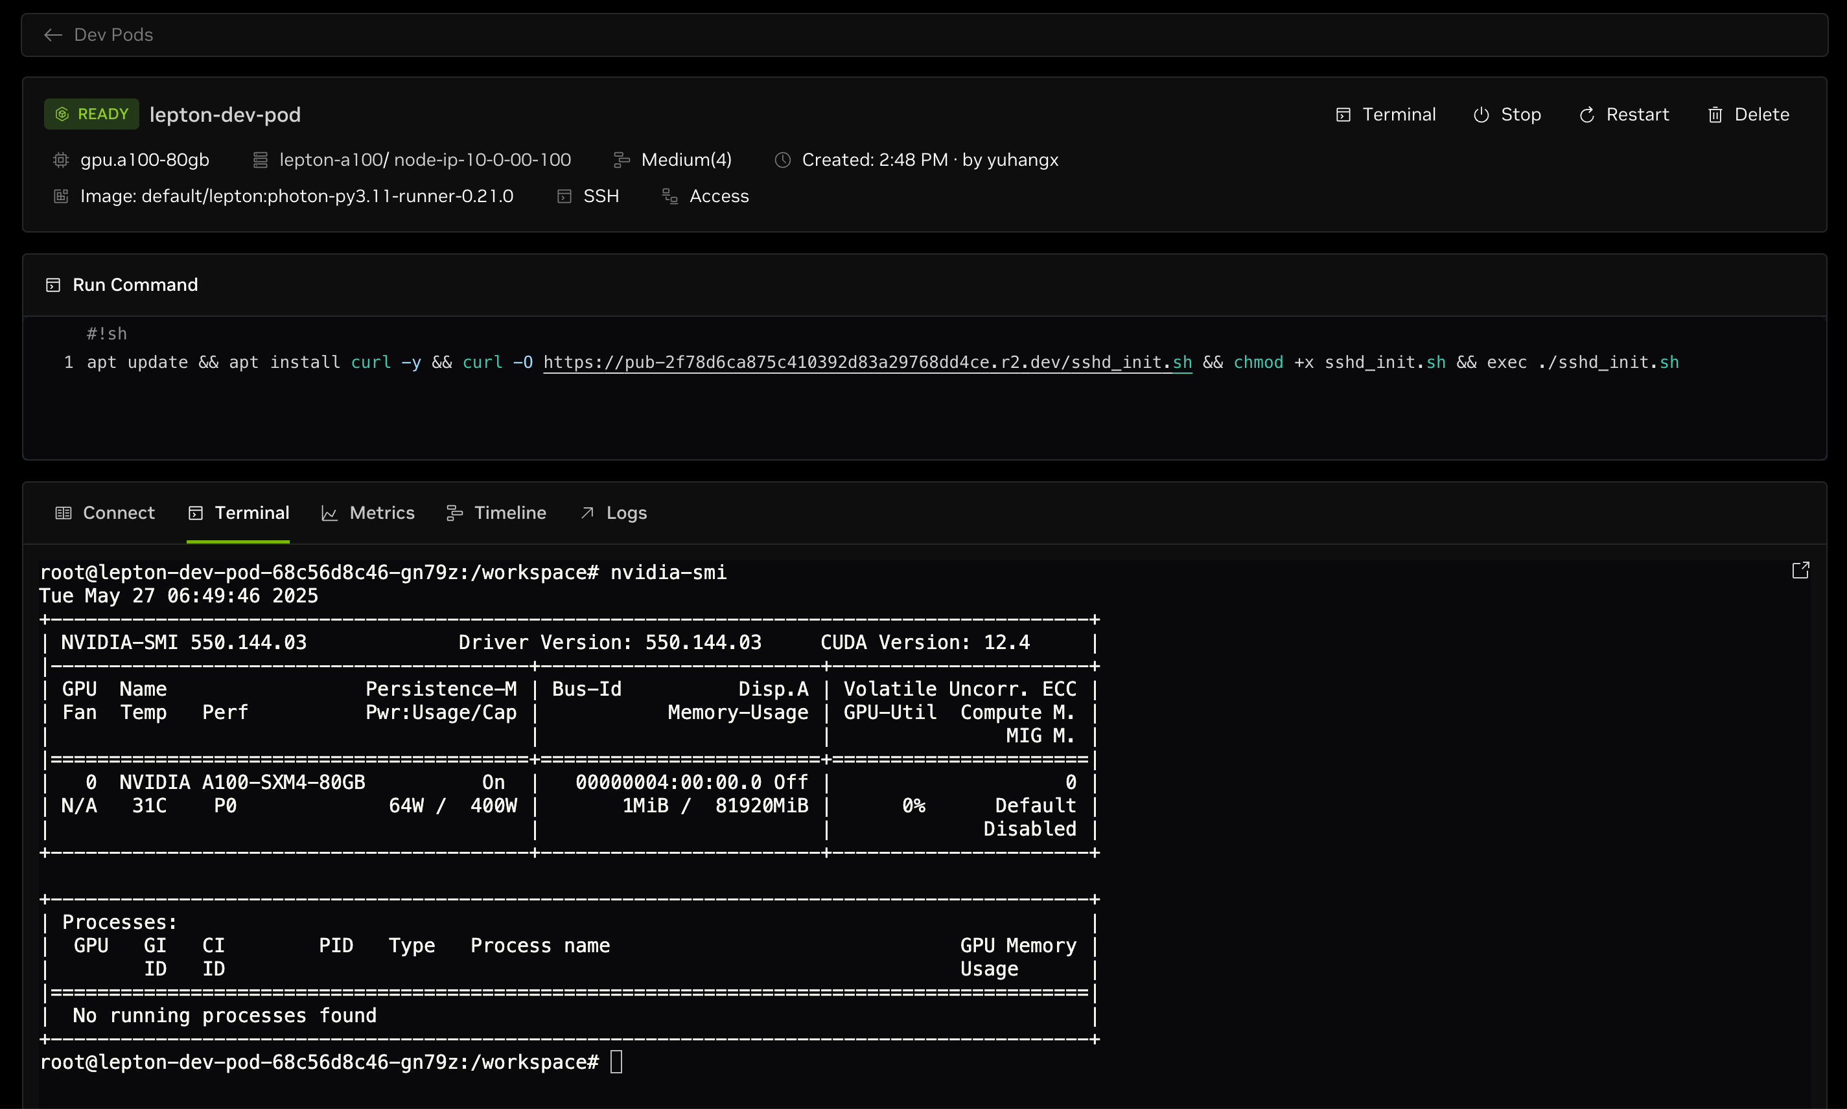Click the clock icon beside Created time
This screenshot has height=1109, width=1847.
[783, 160]
